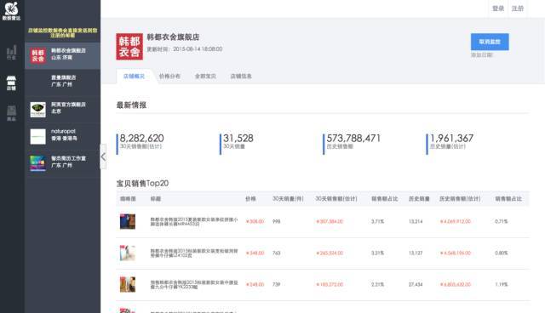Click the app logo in the top-left corner
Image resolution: width=545 pixels, height=313 pixels.
tap(11, 11)
